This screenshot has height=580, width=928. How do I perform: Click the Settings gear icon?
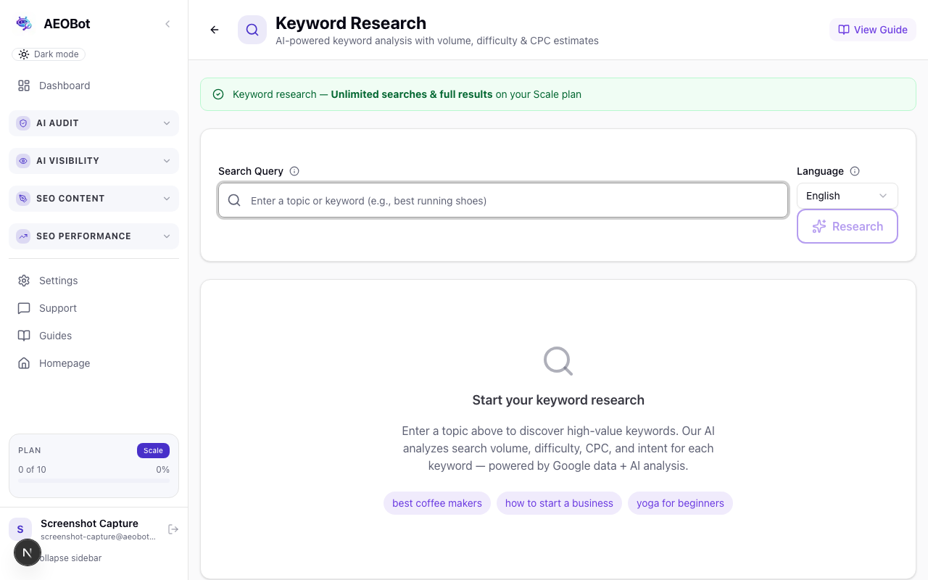point(24,281)
